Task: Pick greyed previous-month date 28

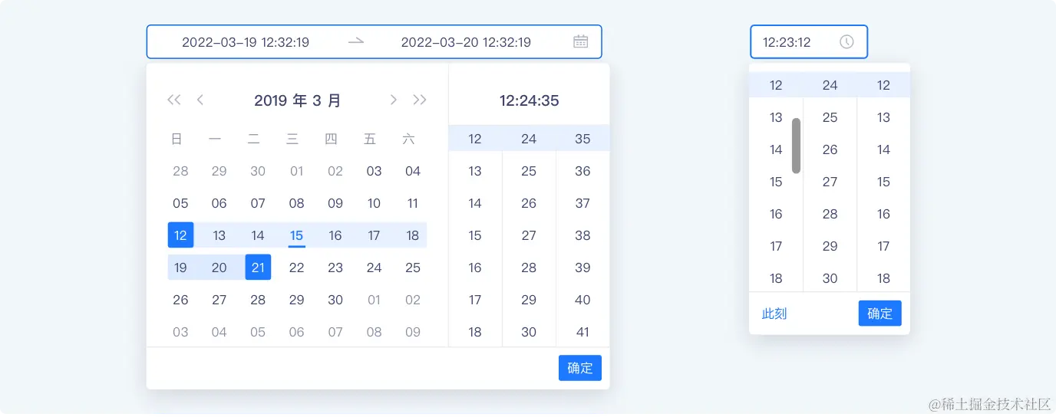Action: 180,171
